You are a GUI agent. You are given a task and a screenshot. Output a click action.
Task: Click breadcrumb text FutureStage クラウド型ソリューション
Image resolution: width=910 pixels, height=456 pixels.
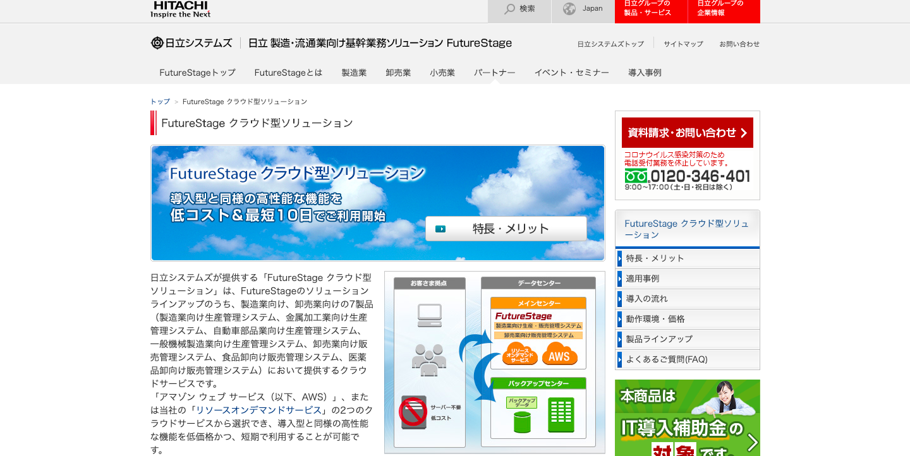click(x=245, y=102)
